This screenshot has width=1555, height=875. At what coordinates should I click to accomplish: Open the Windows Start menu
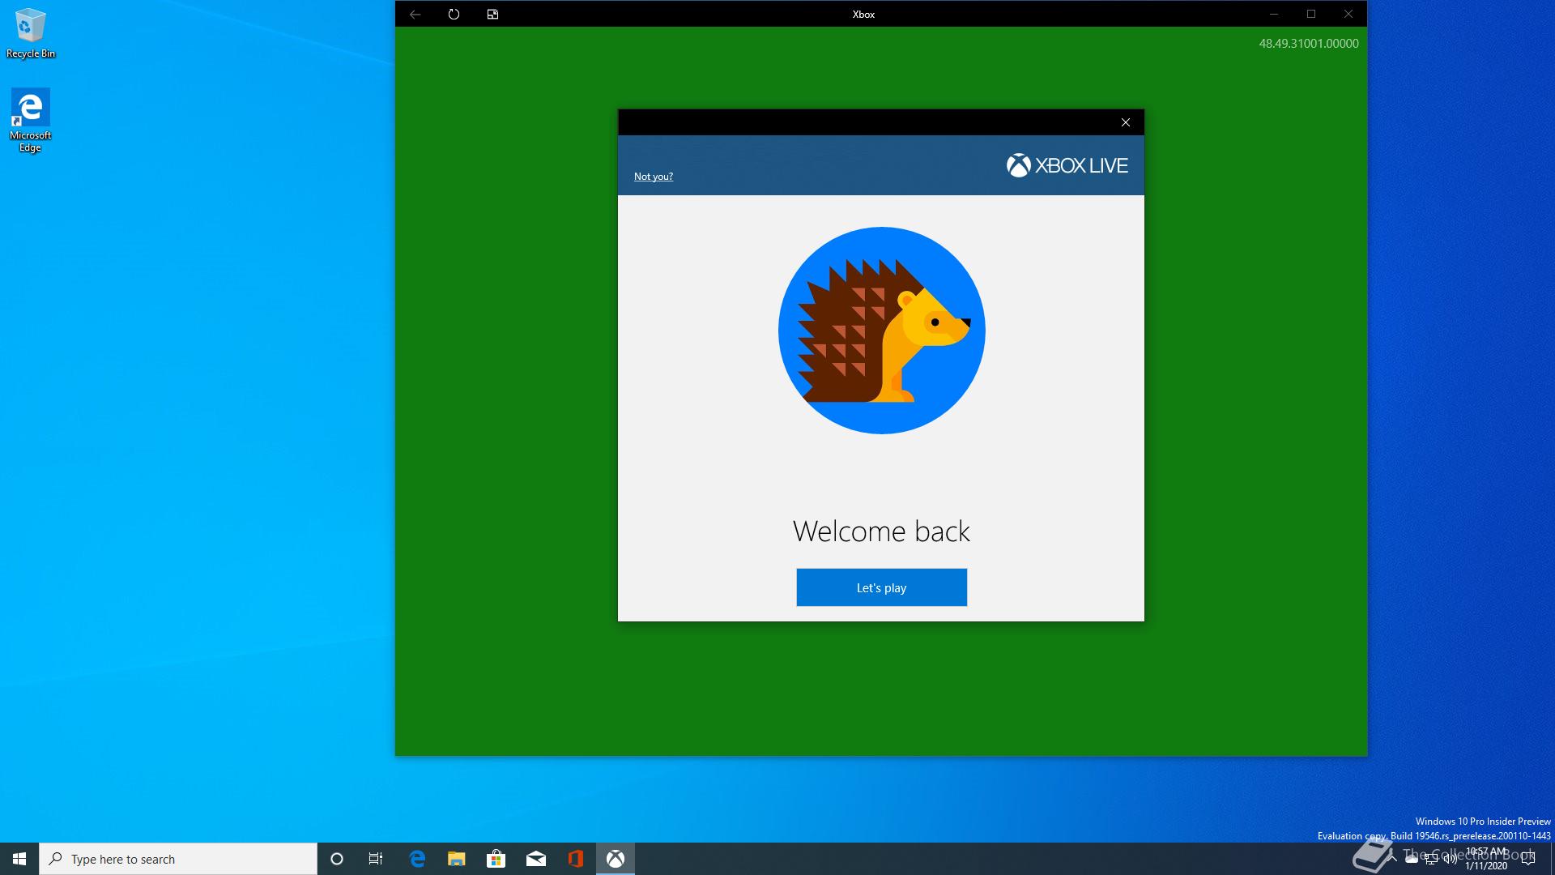coord(19,859)
